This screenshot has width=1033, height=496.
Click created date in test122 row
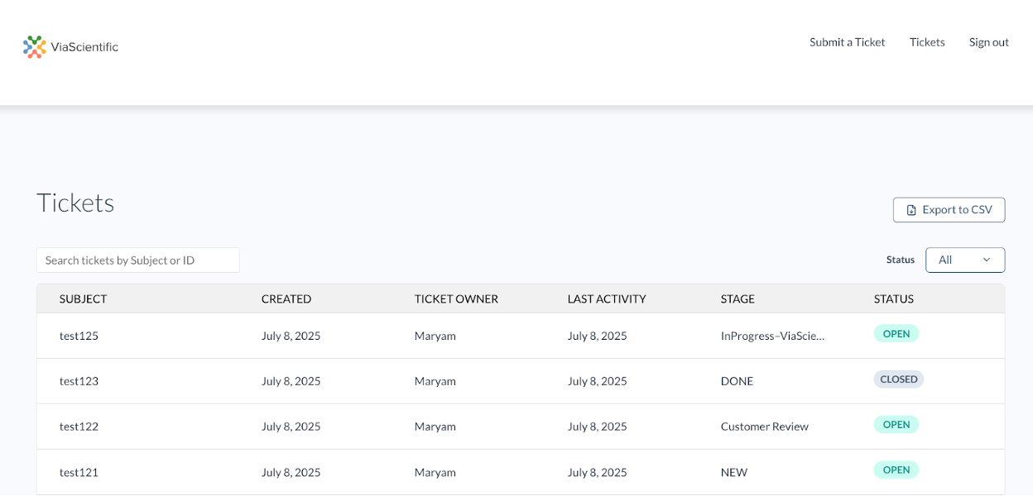(291, 427)
